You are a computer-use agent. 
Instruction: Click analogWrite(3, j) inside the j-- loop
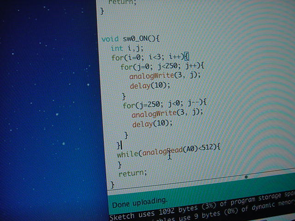click(x=167, y=113)
